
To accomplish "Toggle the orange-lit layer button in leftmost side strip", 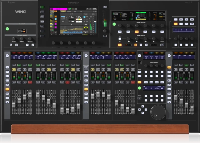I will pos(7,89).
